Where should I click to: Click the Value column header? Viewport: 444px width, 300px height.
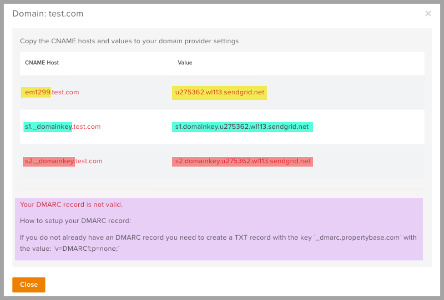(x=185, y=63)
